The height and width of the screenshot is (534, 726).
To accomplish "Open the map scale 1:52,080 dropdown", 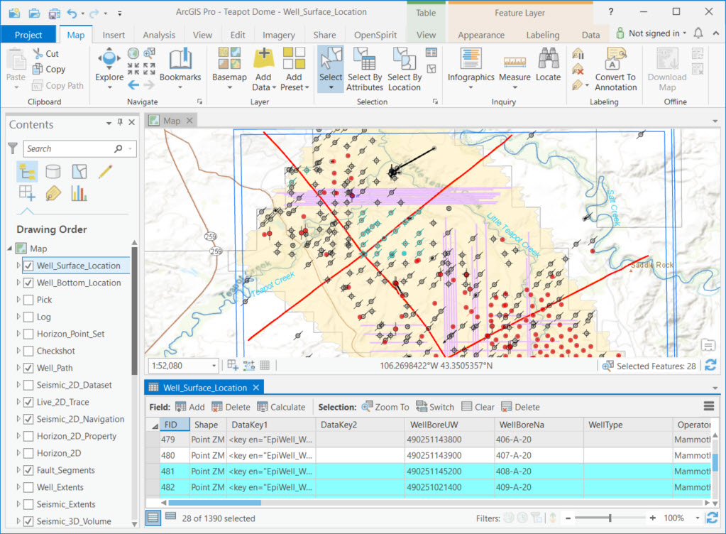I will 214,366.
